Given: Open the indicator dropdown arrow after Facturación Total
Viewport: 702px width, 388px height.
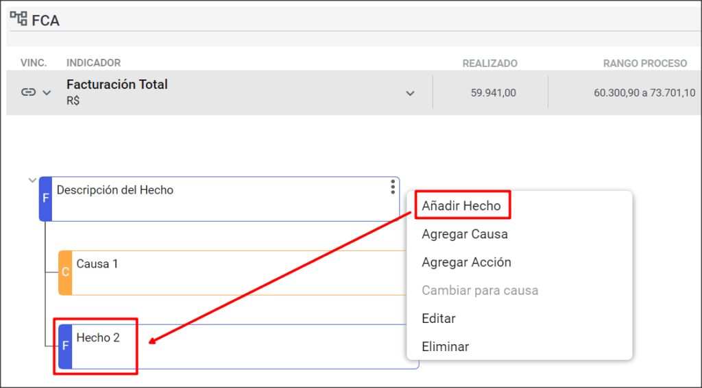Looking at the screenshot, I should pyautogui.click(x=410, y=94).
